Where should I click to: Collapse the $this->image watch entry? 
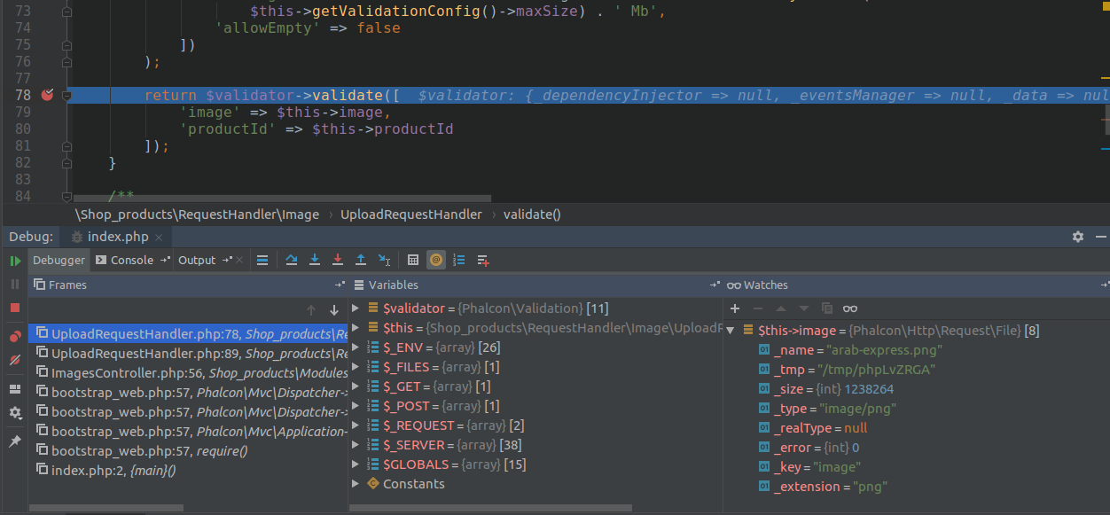pyautogui.click(x=730, y=331)
